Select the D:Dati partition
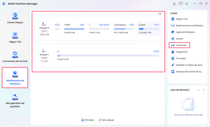The width and height of the screenshot is (210, 127). click(x=149, y=28)
